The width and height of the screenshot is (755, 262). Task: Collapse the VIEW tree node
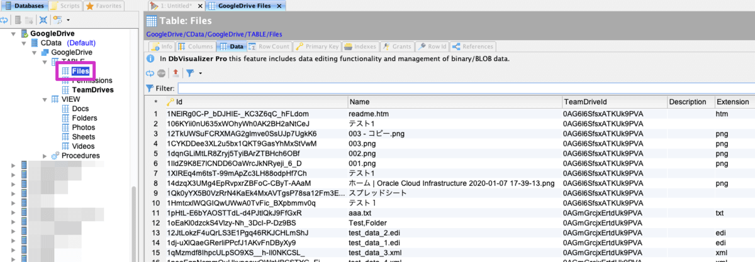45,99
